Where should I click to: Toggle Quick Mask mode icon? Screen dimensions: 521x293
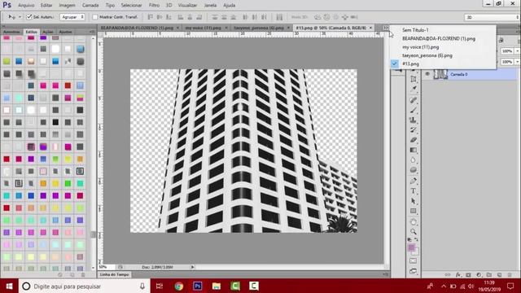click(x=413, y=261)
